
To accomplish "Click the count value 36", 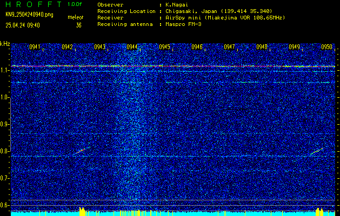I will click(x=79, y=25).
